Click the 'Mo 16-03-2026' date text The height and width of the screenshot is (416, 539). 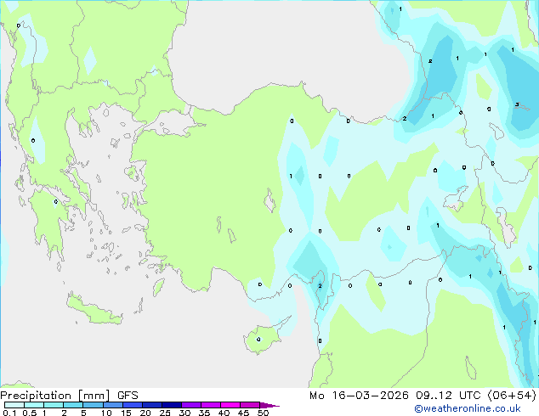tap(359, 396)
